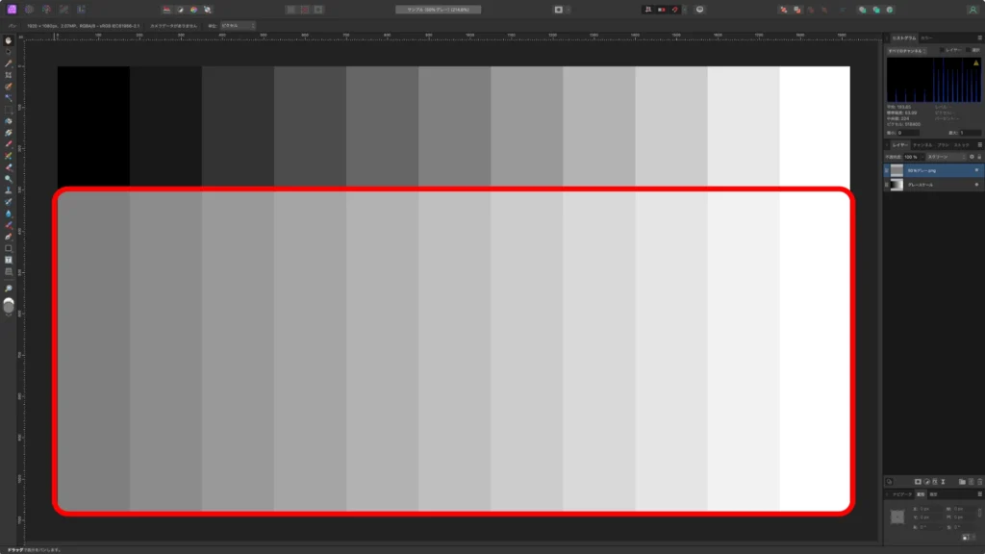Switch to the カラー panel tab
The image size is (985, 554).
pos(926,38)
